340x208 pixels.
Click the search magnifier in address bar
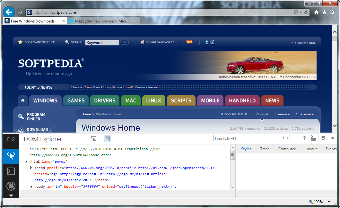[296, 13]
